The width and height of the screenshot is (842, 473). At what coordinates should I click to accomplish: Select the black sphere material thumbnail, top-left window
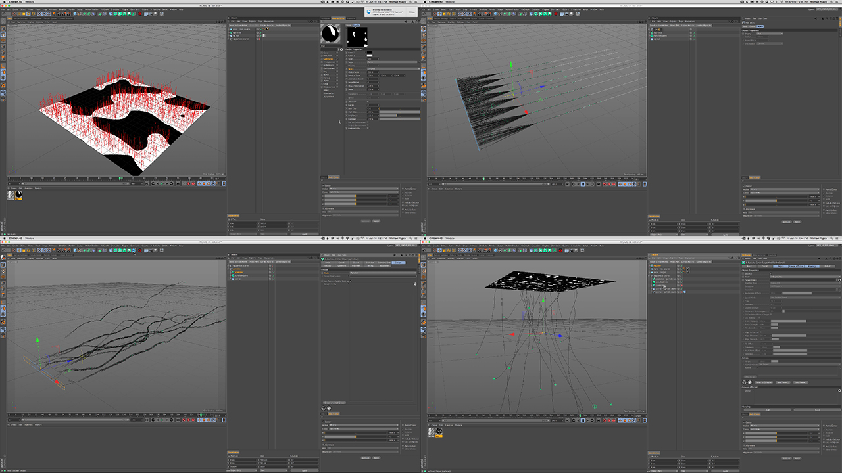pos(18,194)
